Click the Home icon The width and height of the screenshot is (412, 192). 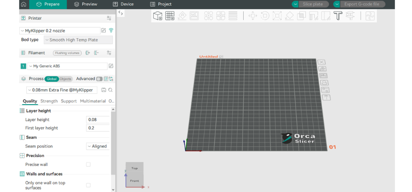point(23,4)
